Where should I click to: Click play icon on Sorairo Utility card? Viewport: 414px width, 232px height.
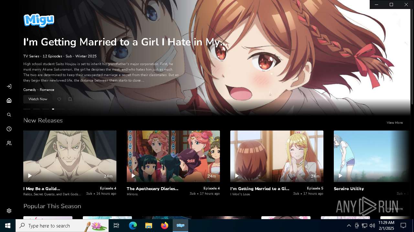[x=340, y=176]
